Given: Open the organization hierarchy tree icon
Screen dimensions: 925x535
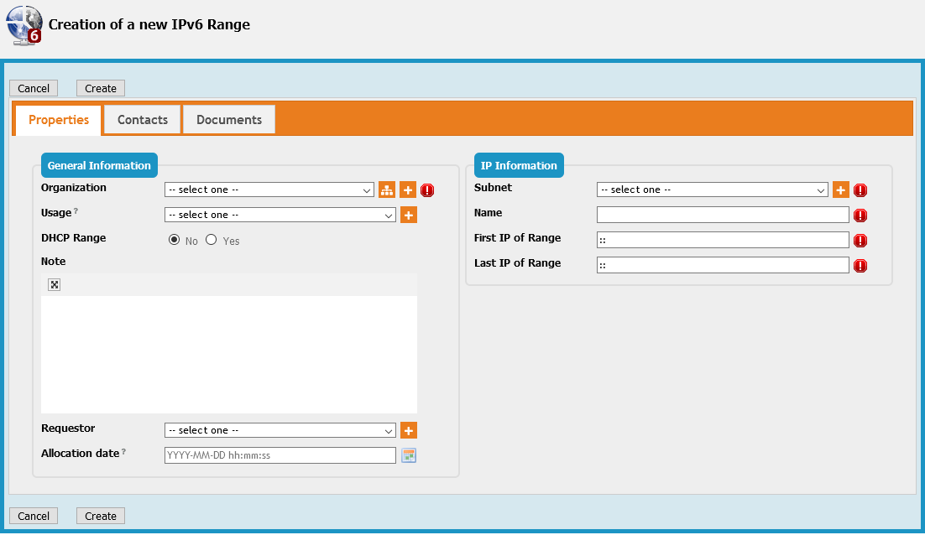Looking at the screenshot, I should pyautogui.click(x=387, y=190).
